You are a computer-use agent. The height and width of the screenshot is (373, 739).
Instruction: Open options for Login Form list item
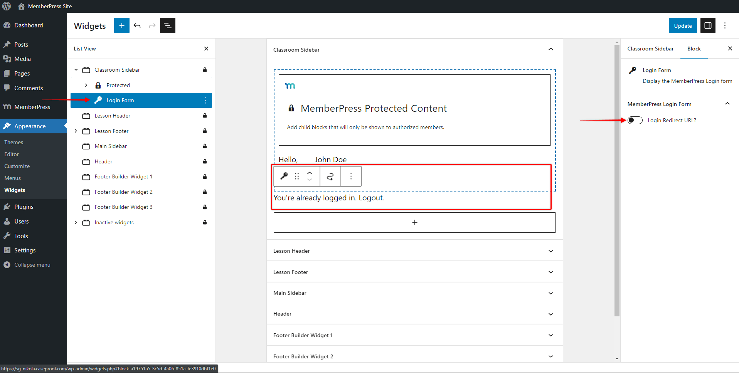205,100
